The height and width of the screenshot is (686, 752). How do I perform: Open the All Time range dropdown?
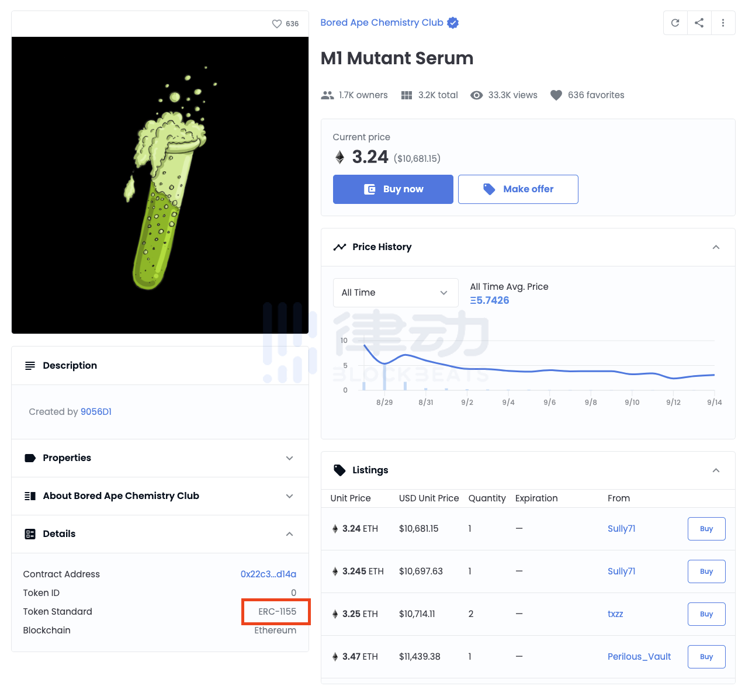click(x=396, y=293)
